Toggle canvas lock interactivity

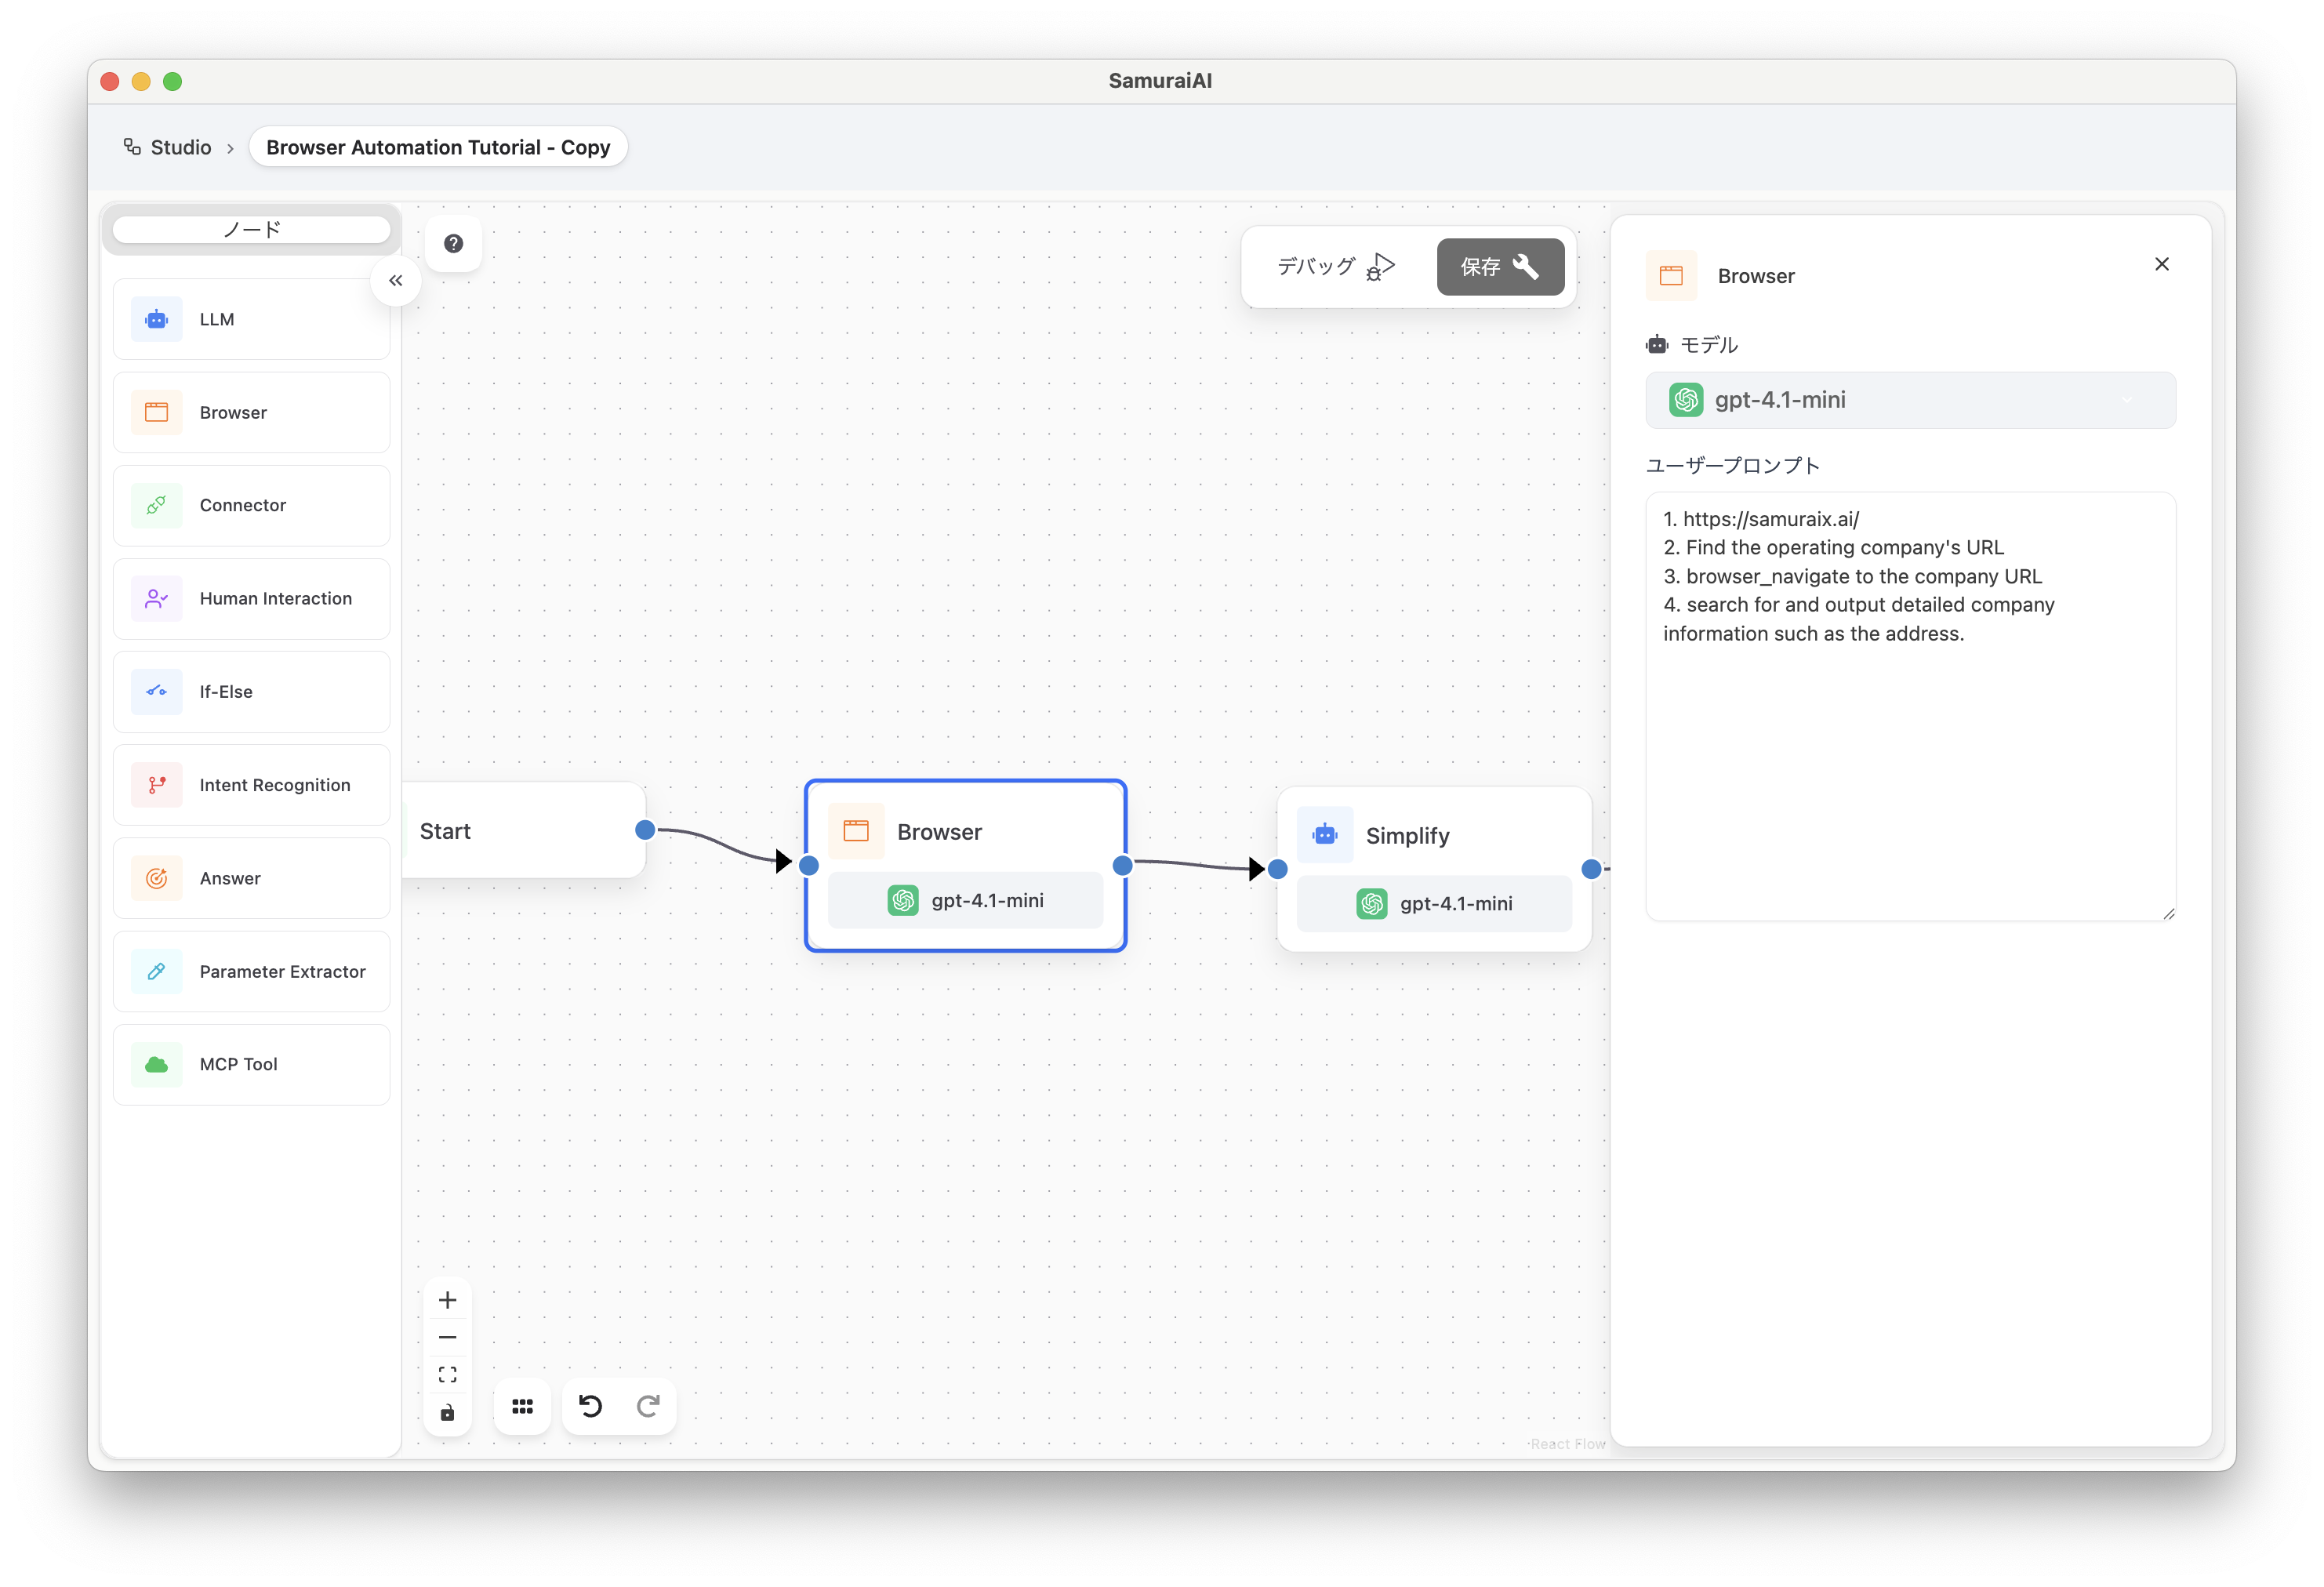447,1412
